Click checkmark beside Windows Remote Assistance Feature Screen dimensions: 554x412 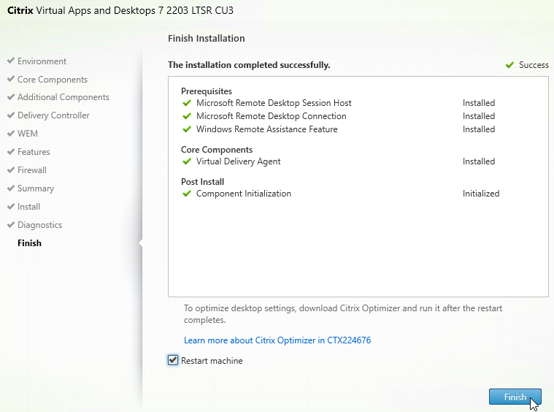coord(187,129)
